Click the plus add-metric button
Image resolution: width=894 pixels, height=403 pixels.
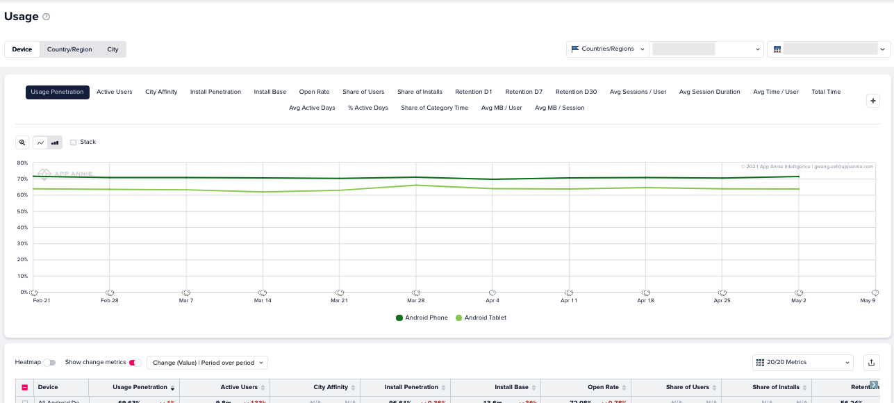click(874, 101)
